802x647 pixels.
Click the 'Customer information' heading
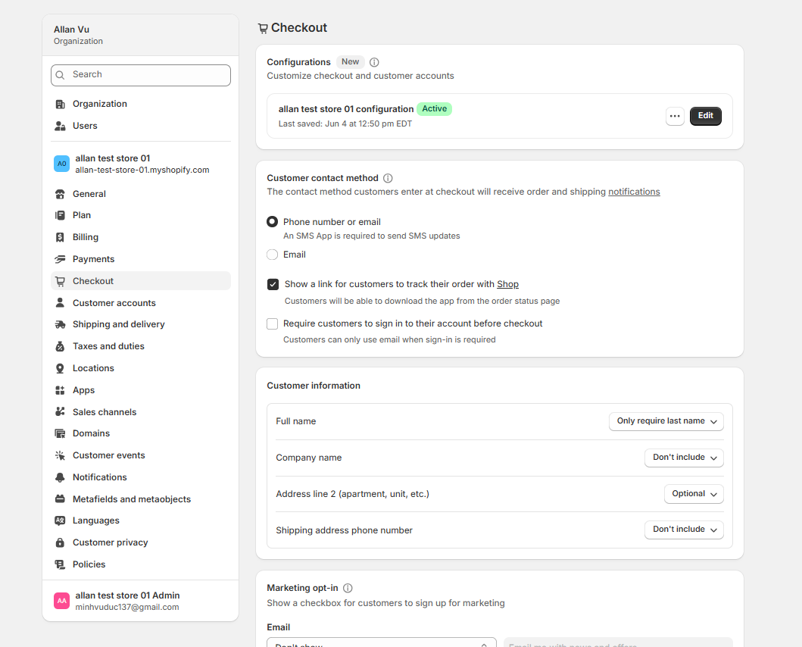tap(314, 386)
